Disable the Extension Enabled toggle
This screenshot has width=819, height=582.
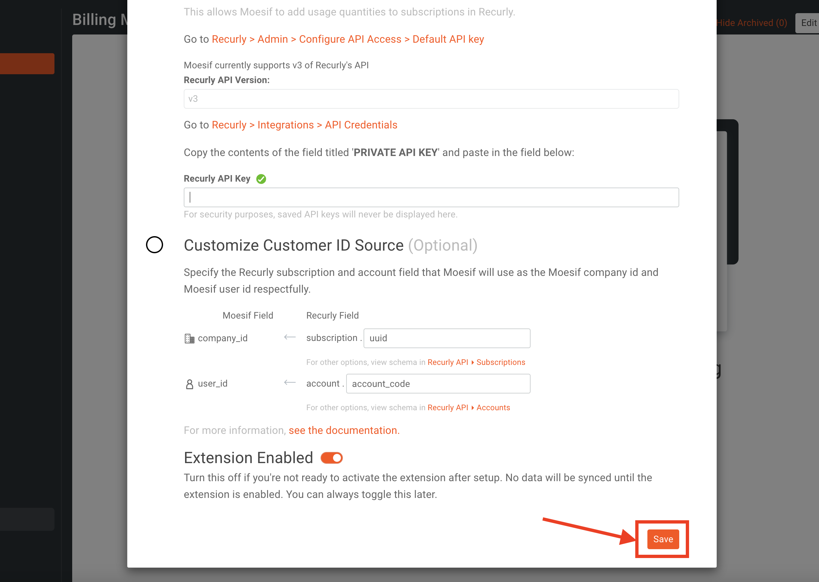(331, 458)
